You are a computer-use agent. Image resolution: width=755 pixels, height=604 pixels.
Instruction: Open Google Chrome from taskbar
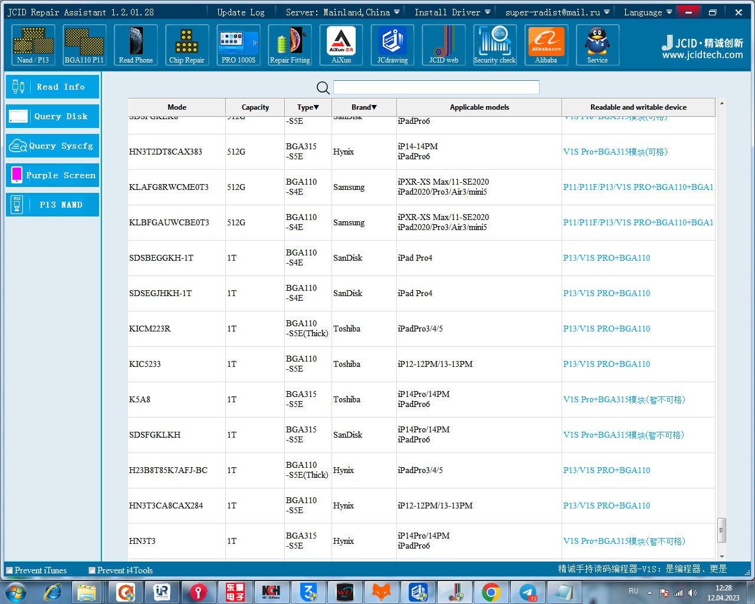[491, 592]
